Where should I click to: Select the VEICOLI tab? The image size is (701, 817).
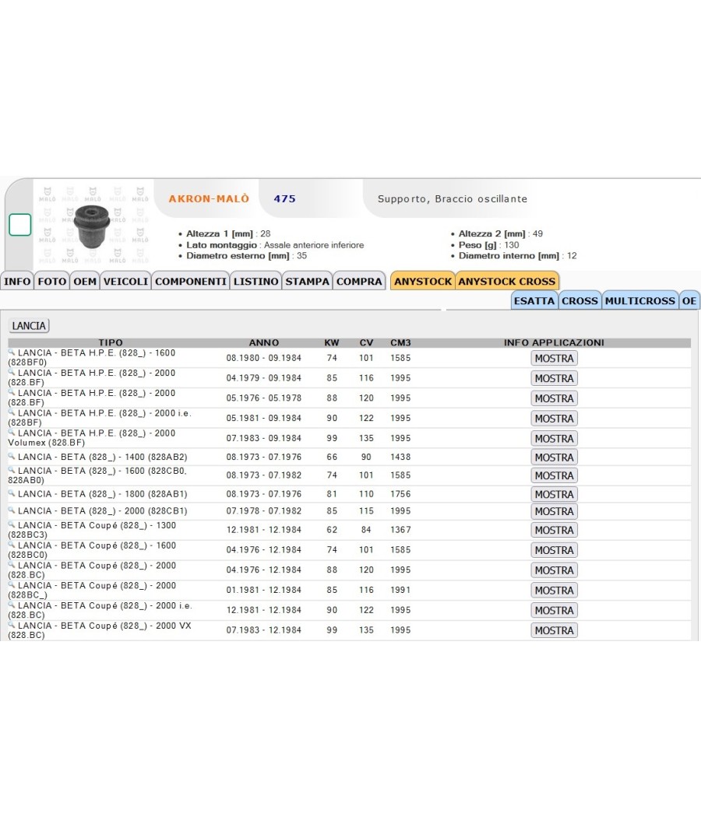pos(125,282)
